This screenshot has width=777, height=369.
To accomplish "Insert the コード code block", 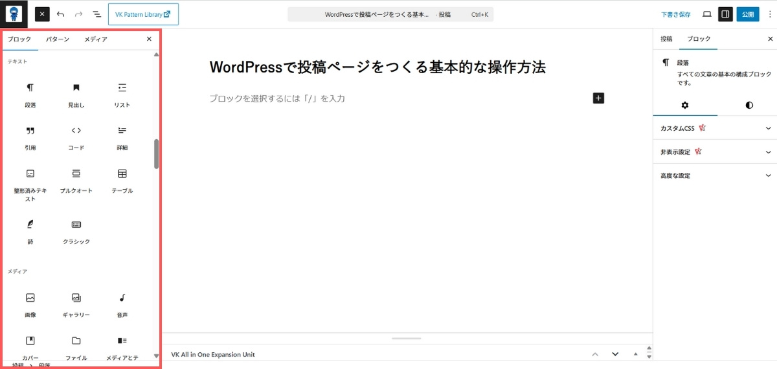I will coord(76,138).
